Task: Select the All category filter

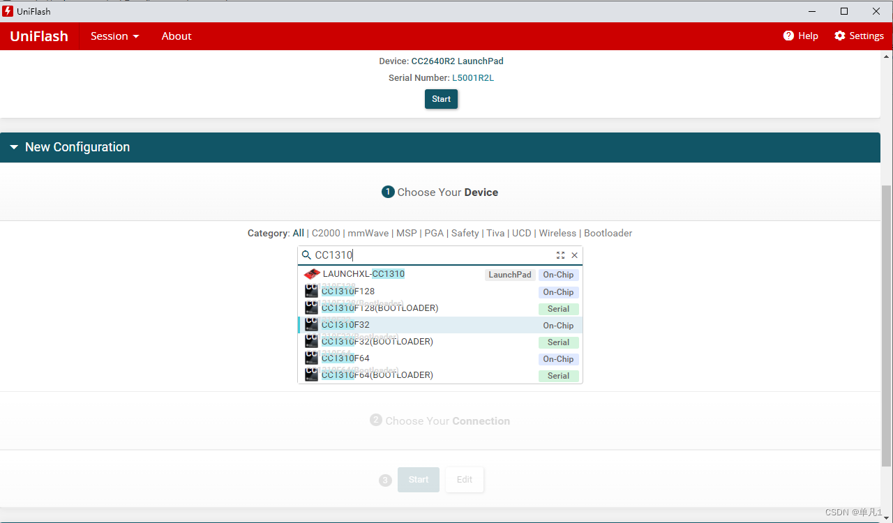Action: pos(298,233)
